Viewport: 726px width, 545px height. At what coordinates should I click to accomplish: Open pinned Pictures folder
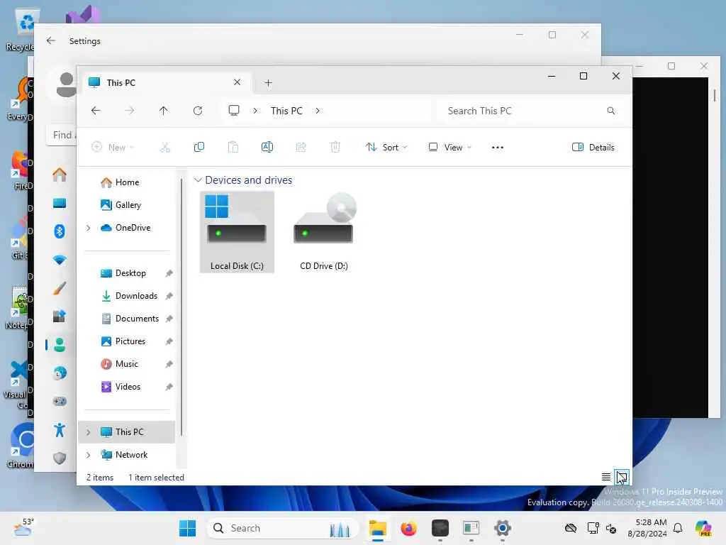[130, 341]
